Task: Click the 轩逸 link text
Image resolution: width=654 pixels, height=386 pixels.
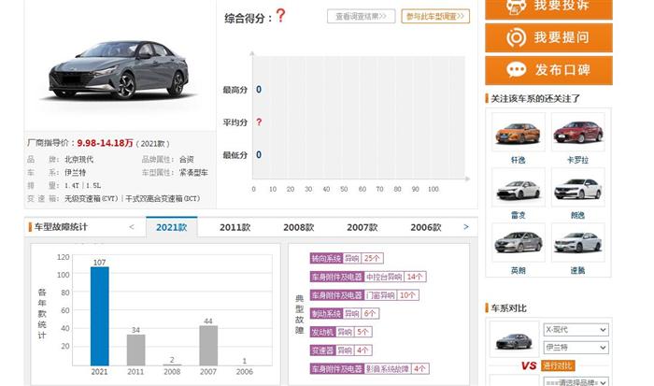Action: click(518, 160)
